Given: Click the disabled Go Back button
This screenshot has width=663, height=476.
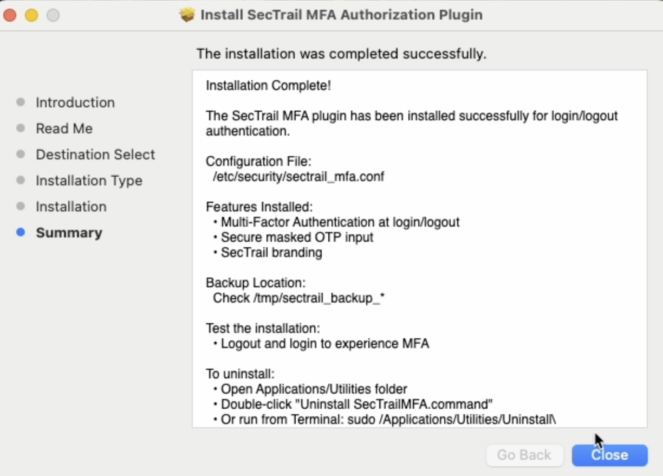Looking at the screenshot, I should pos(524,455).
